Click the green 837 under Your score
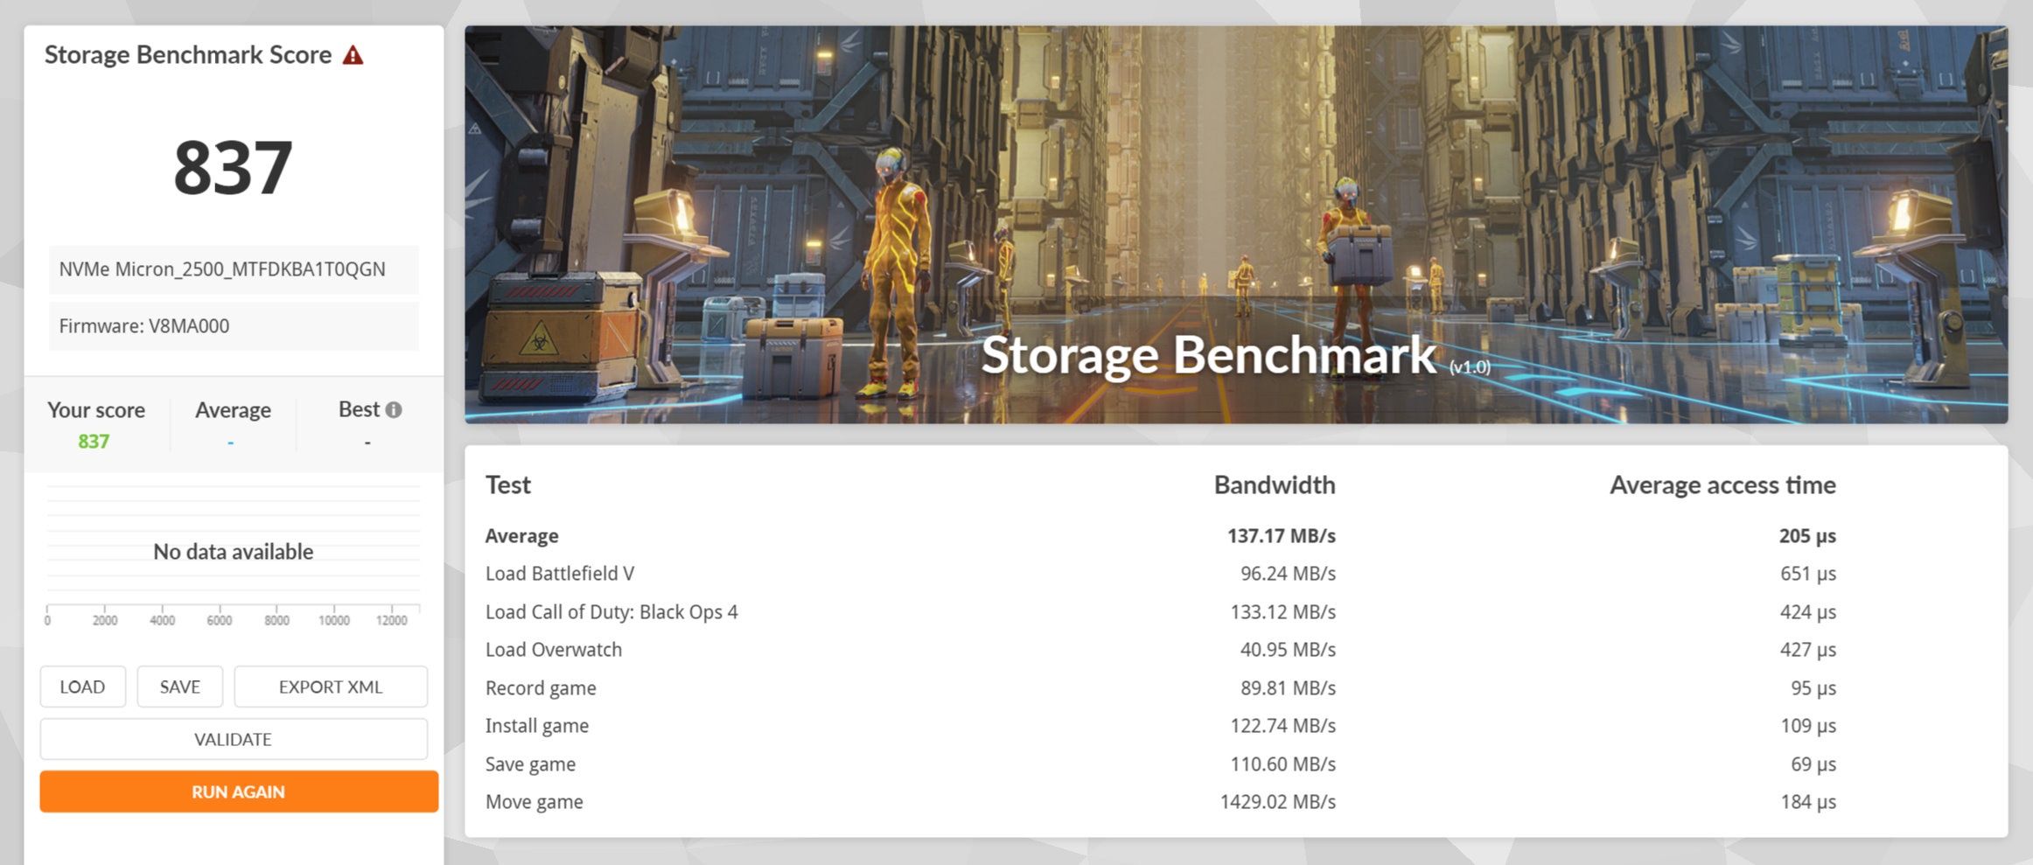Viewport: 2033px width, 865px height. coord(94,442)
